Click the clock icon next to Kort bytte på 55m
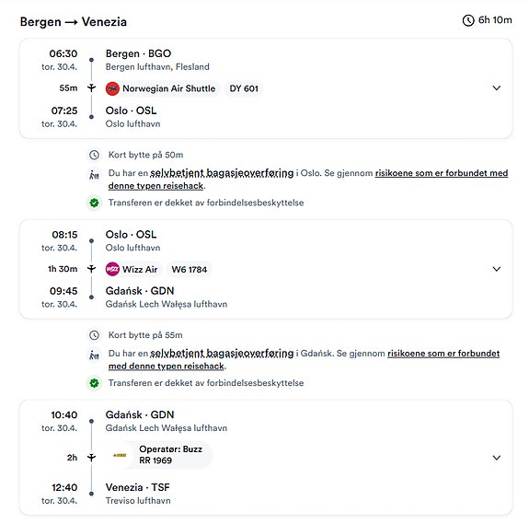529x524 pixels. point(94,335)
